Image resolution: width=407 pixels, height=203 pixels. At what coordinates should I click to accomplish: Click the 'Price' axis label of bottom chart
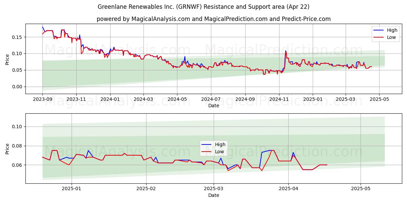point(7,149)
